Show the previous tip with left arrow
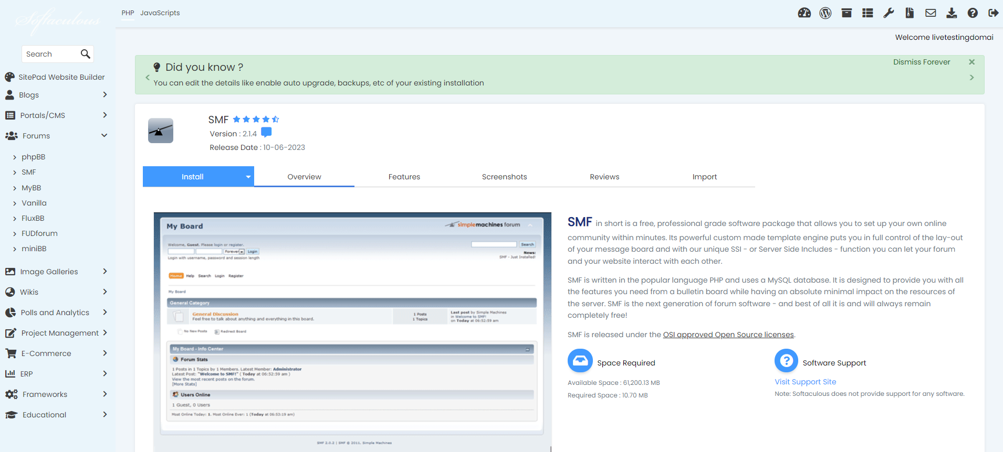Viewport: 1003px width, 452px height. [148, 77]
